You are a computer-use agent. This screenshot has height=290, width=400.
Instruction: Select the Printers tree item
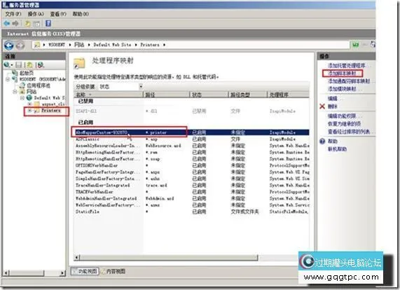(x=51, y=111)
